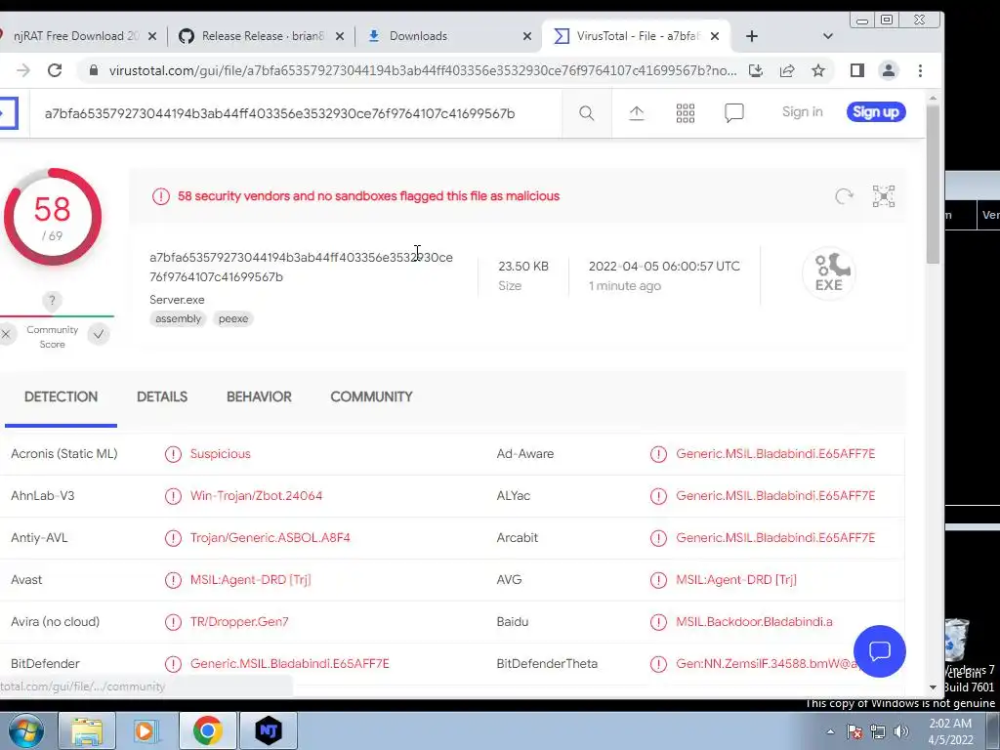Click the page vertical scrollbar thumb

933,184
